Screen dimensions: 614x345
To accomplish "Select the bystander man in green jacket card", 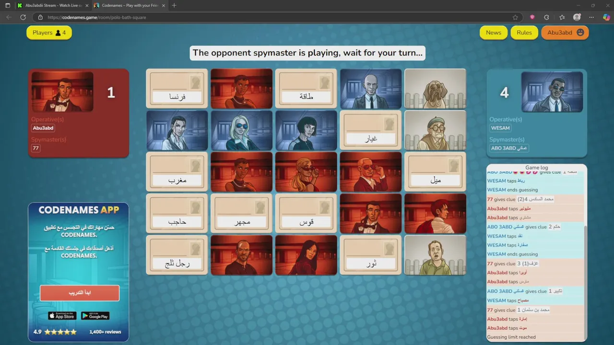I will (435, 255).
